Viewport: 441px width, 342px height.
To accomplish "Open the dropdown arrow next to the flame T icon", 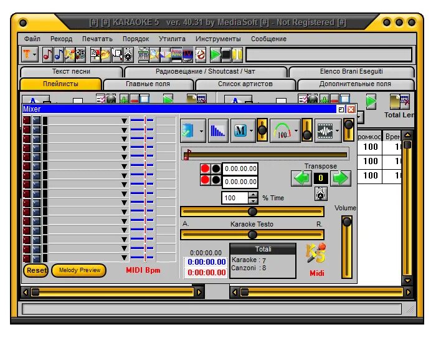I will coord(35,54).
